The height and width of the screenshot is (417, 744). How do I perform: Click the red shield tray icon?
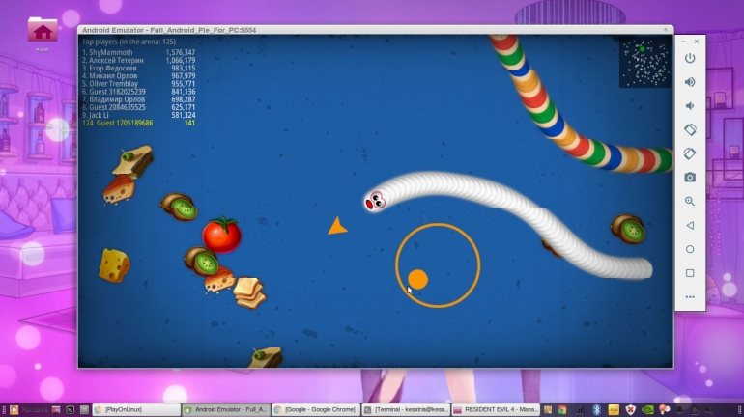pos(630,410)
